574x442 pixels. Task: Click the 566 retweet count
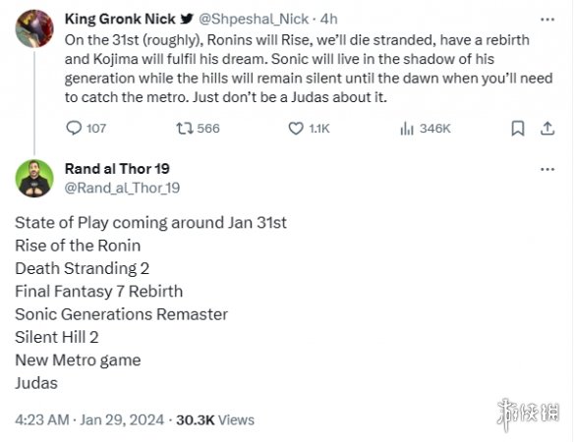click(208, 129)
